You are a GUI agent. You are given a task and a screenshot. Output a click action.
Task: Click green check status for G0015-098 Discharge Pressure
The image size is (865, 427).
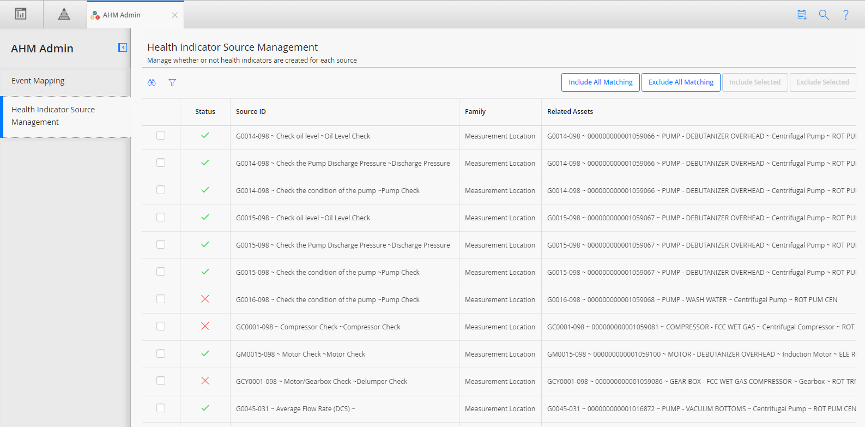[x=205, y=244]
